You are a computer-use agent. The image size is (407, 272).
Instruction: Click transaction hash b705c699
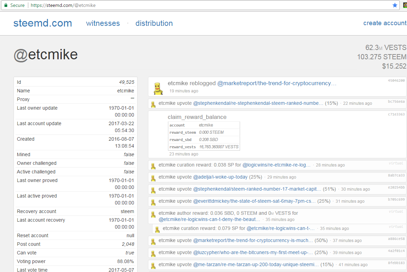click(x=396, y=199)
